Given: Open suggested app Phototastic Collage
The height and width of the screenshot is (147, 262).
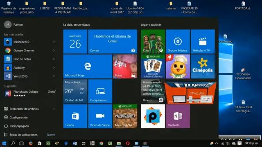Looking at the screenshot, I should [x=30, y=94].
